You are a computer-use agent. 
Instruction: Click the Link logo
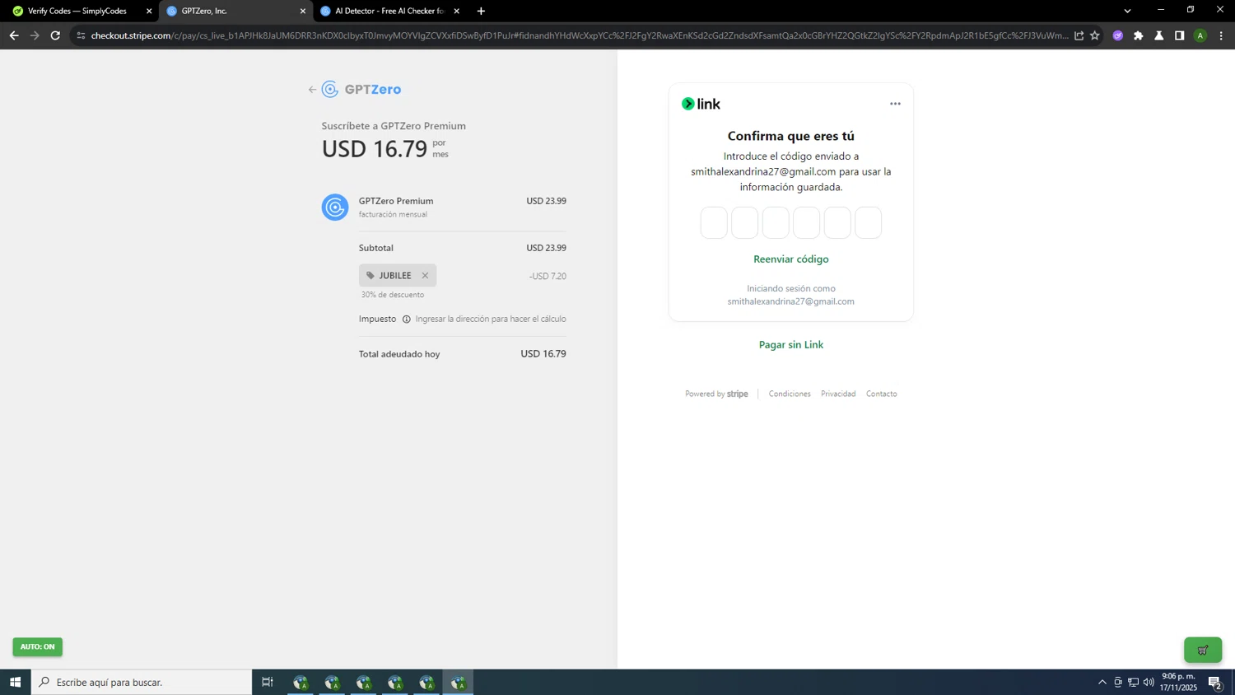tap(701, 104)
